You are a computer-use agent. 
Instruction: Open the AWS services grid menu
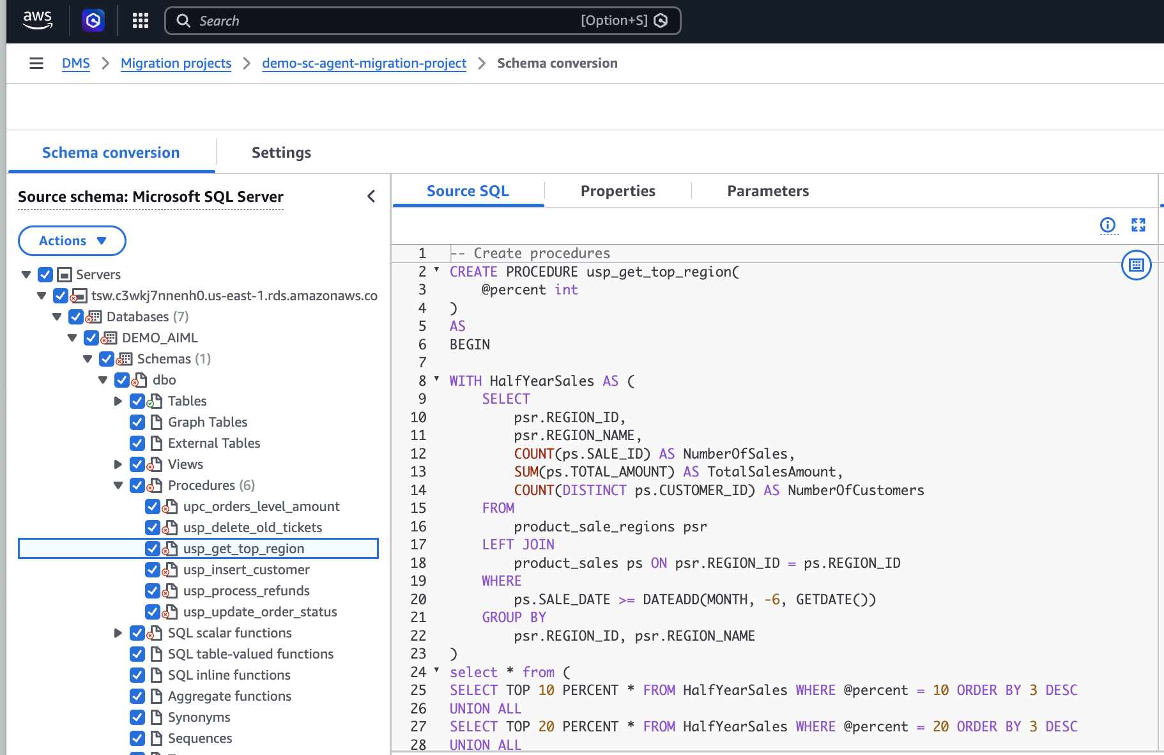tap(141, 21)
